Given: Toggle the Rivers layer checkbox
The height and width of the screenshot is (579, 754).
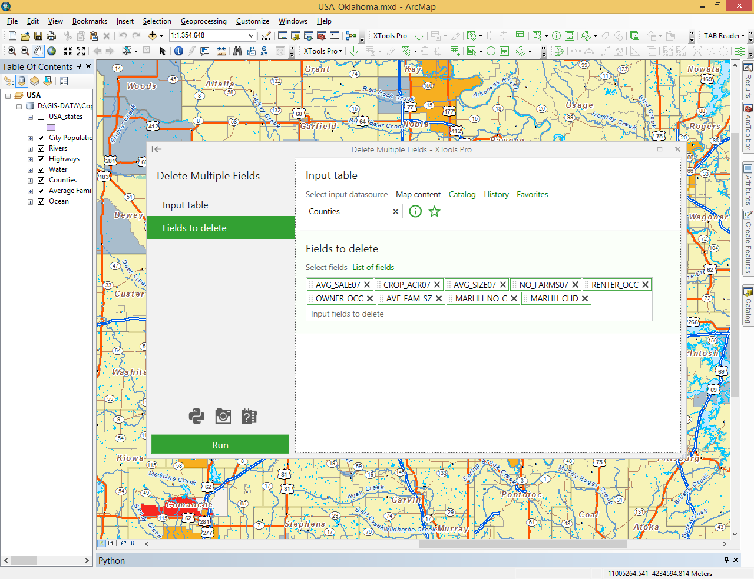Looking at the screenshot, I should click(x=41, y=148).
